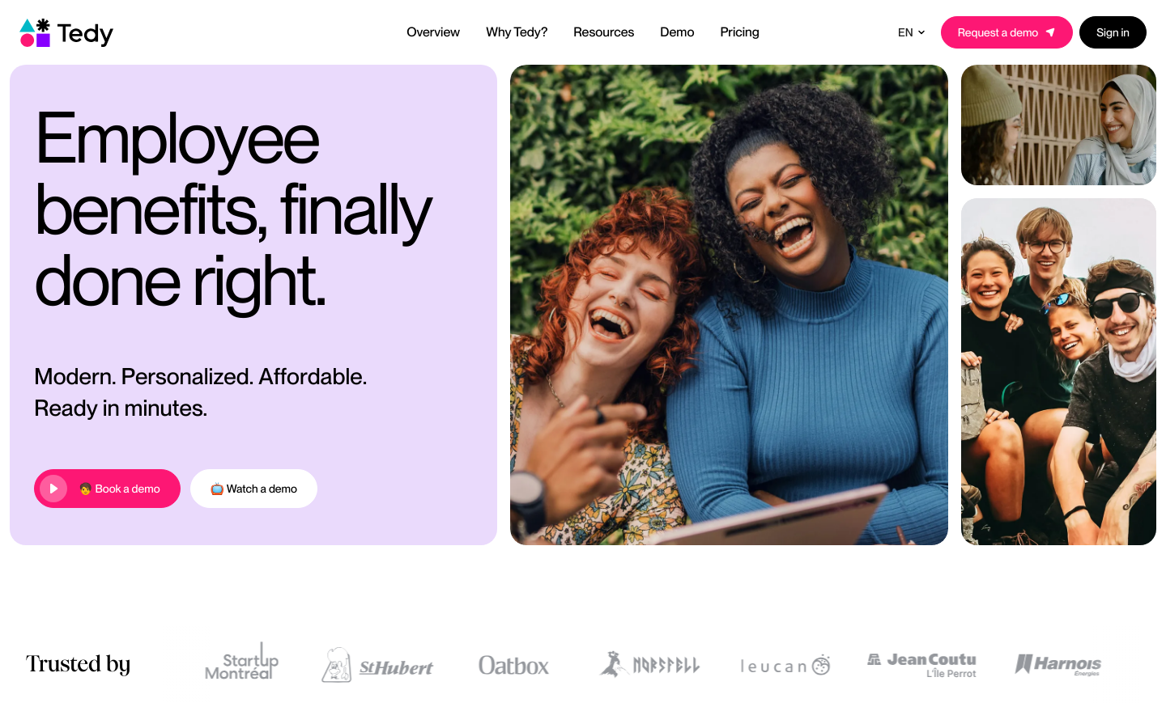
Task: Open the Overview menu item
Action: click(433, 32)
